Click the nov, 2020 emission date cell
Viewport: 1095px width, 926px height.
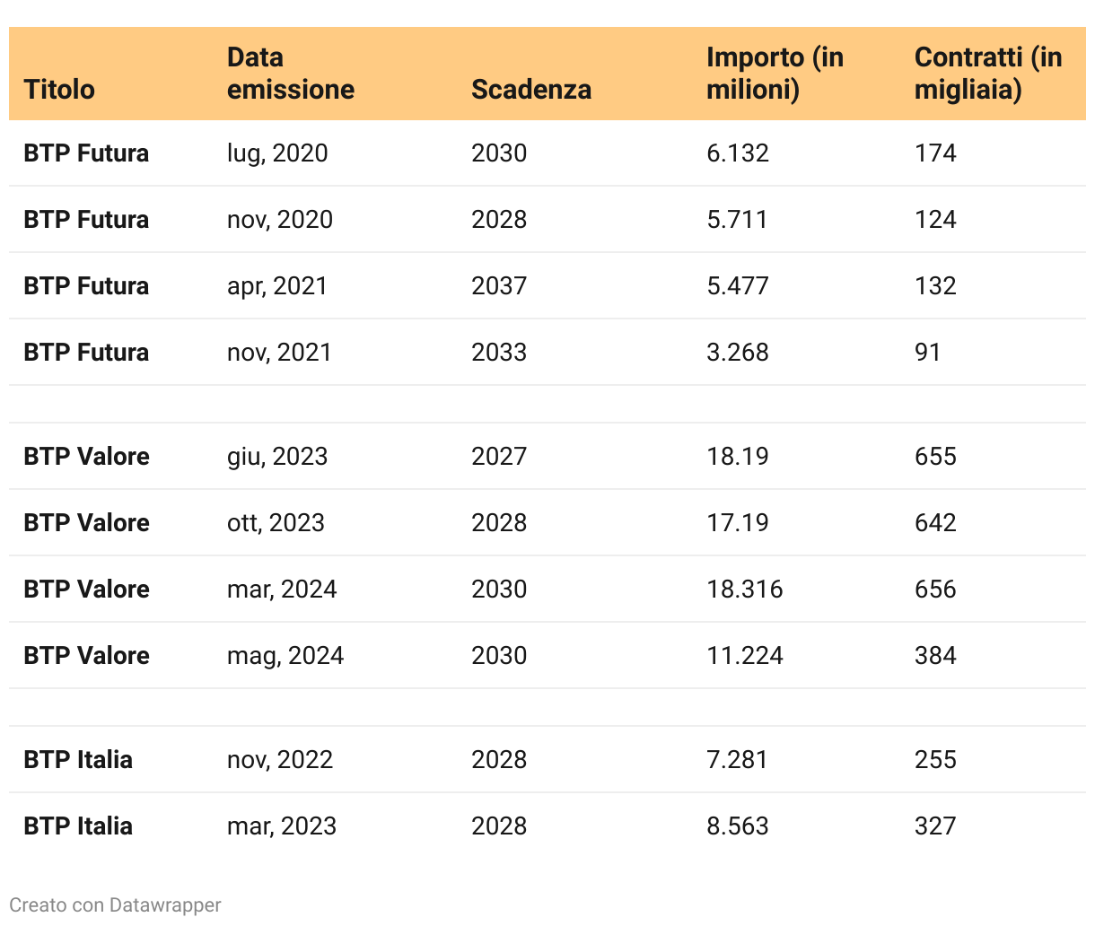click(x=279, y=220)
